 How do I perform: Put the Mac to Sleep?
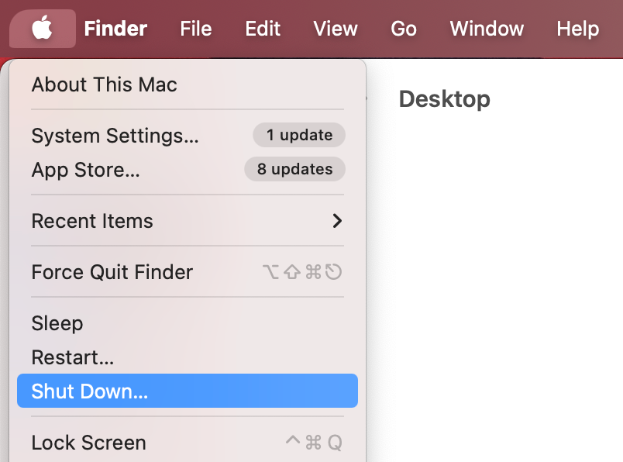click(x=57, y=323)
